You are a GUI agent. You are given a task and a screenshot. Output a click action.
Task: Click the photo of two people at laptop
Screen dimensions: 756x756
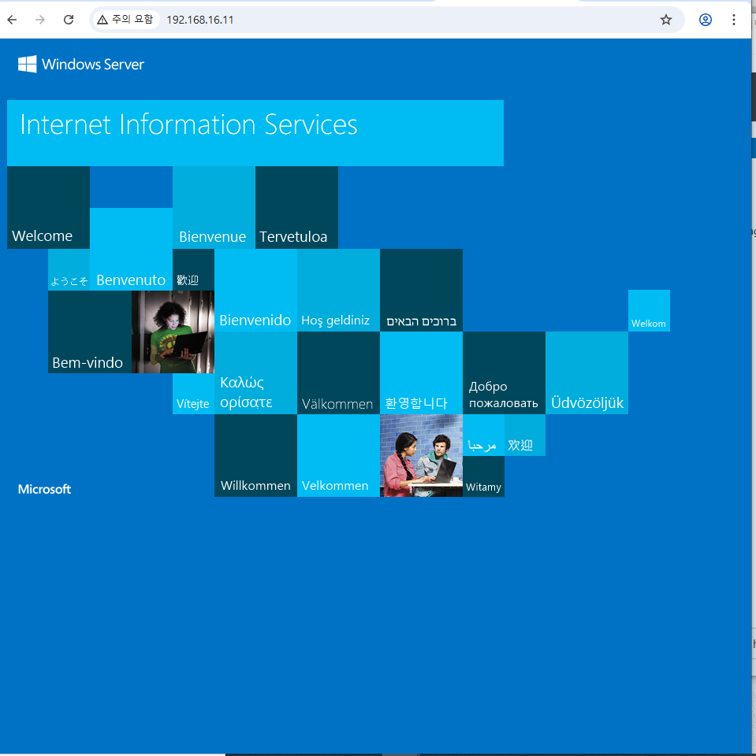pos(421,456)
